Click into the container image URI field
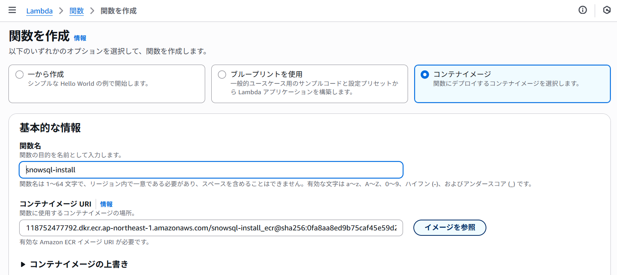 point(211,228)
